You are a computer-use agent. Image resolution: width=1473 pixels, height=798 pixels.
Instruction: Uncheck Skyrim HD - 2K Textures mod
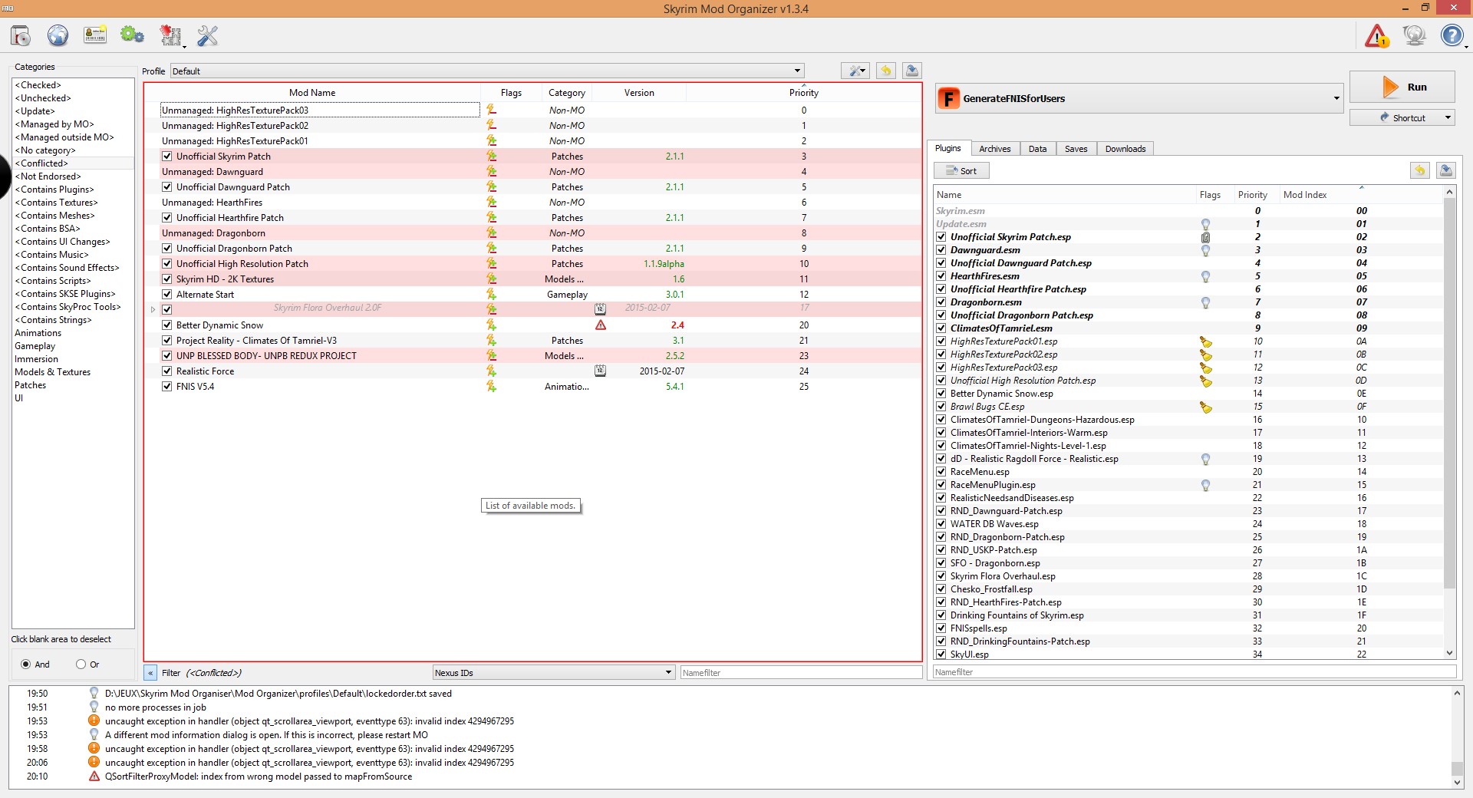pyautogui.click(x=166, y=279)
